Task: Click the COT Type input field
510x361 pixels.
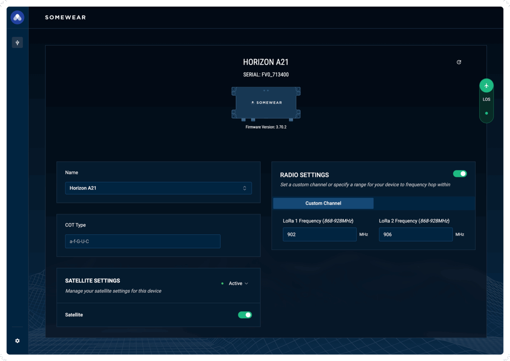Action: 143,241
